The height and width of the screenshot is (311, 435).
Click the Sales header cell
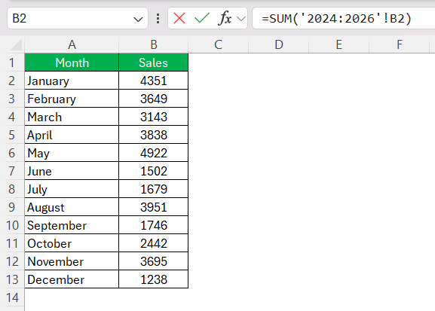pyautogui.click(x=153, y=63)
